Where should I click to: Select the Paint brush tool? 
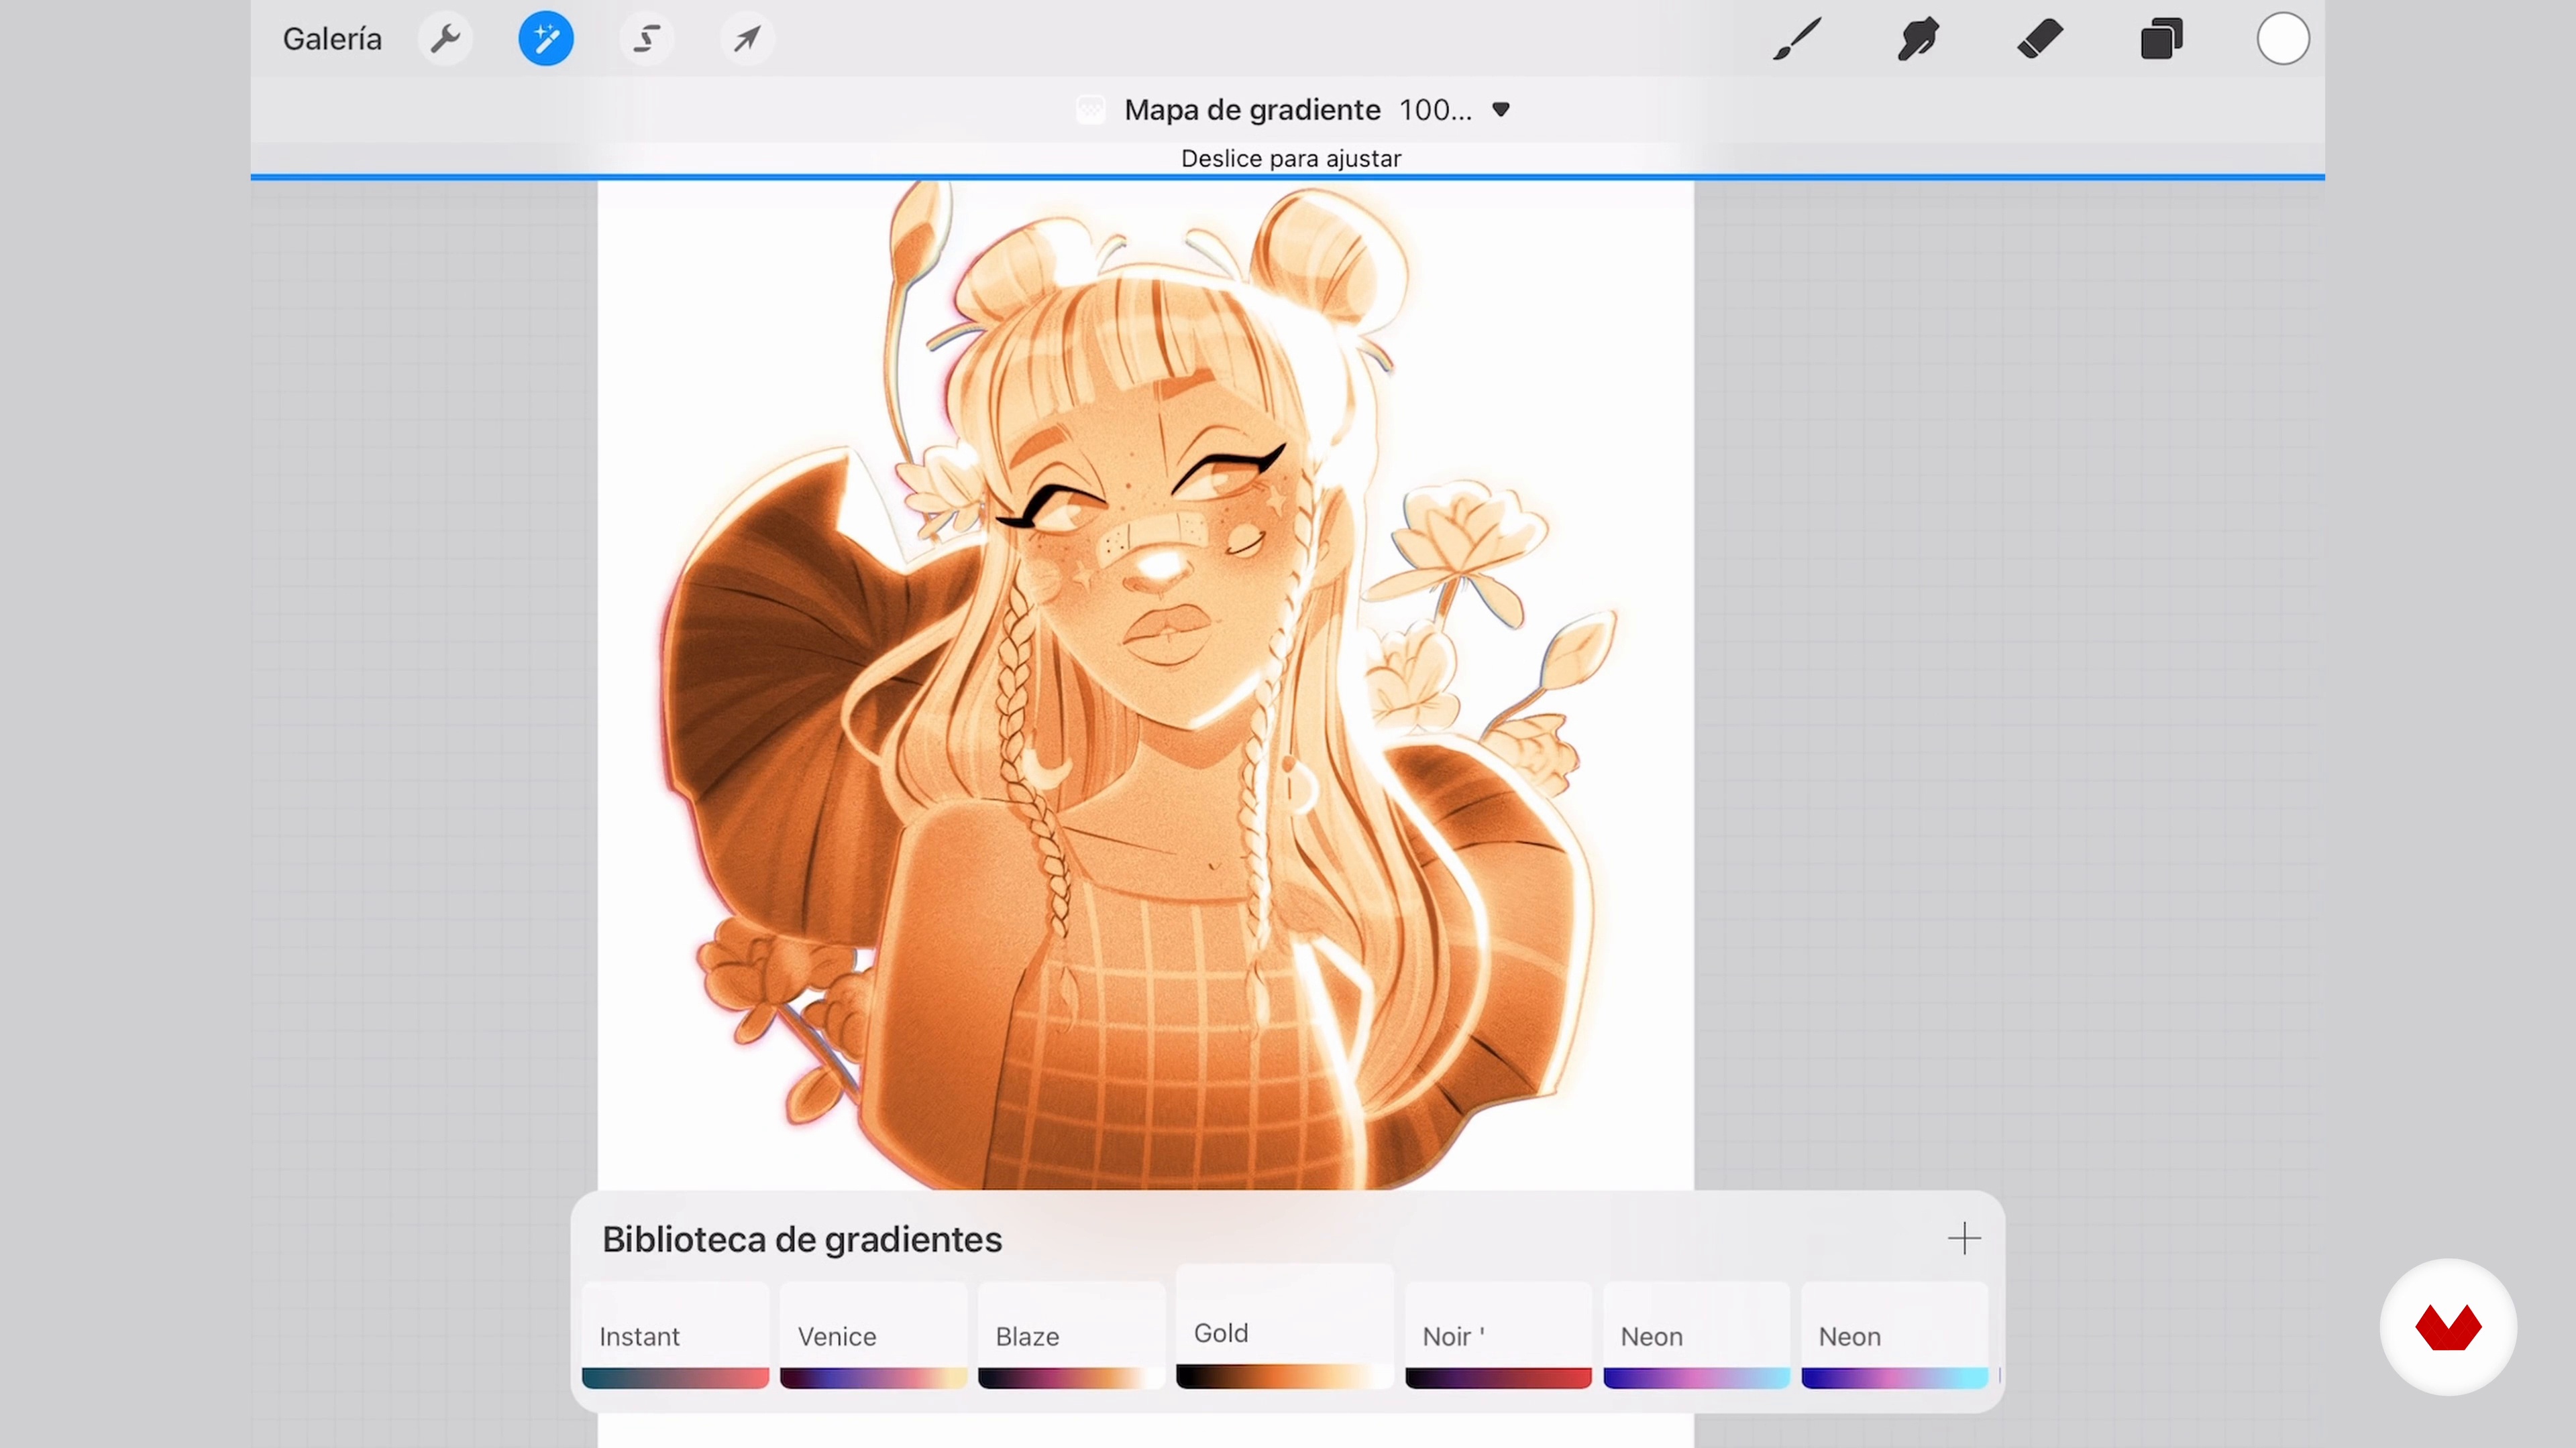tap(1797, 39)
